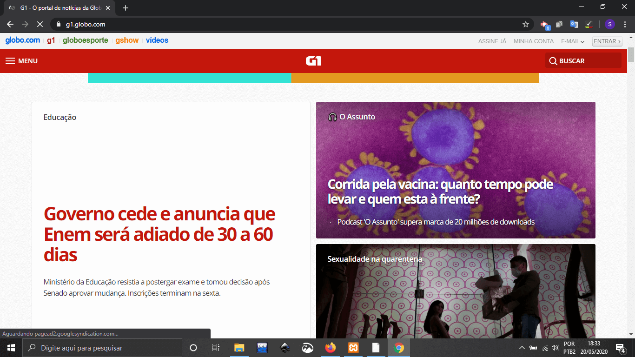Open File Explorer from taskbar

coord(239,348)
